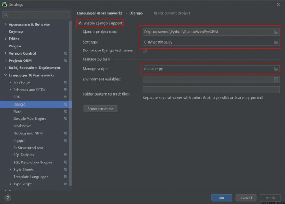
Task: Click the project-level icon beside TypeScript
Action: tap(66, 184)
